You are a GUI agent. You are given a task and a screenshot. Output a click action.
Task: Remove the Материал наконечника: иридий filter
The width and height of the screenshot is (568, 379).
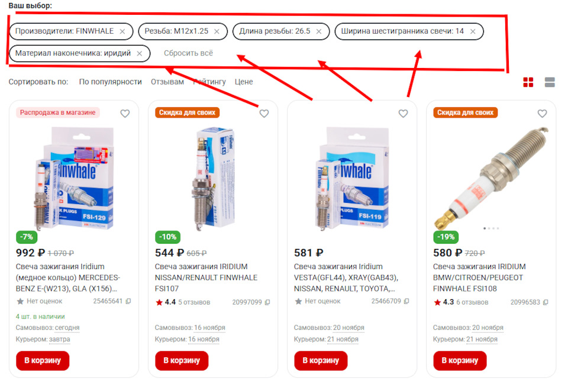(x=140, y=54)
